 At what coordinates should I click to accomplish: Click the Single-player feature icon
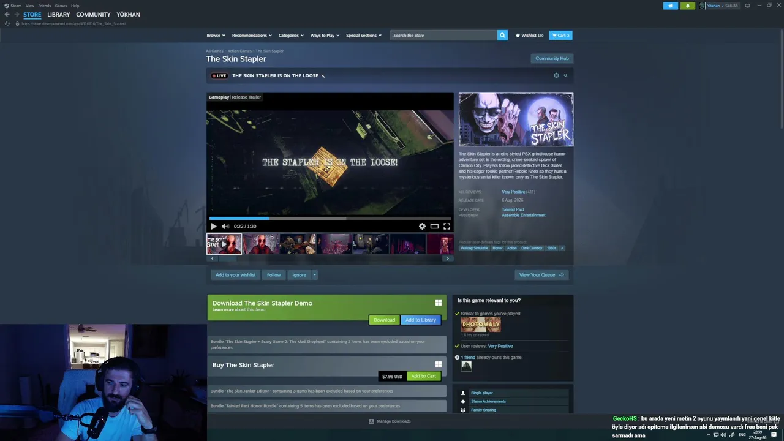pyautogui.click(x=463, y=393)
